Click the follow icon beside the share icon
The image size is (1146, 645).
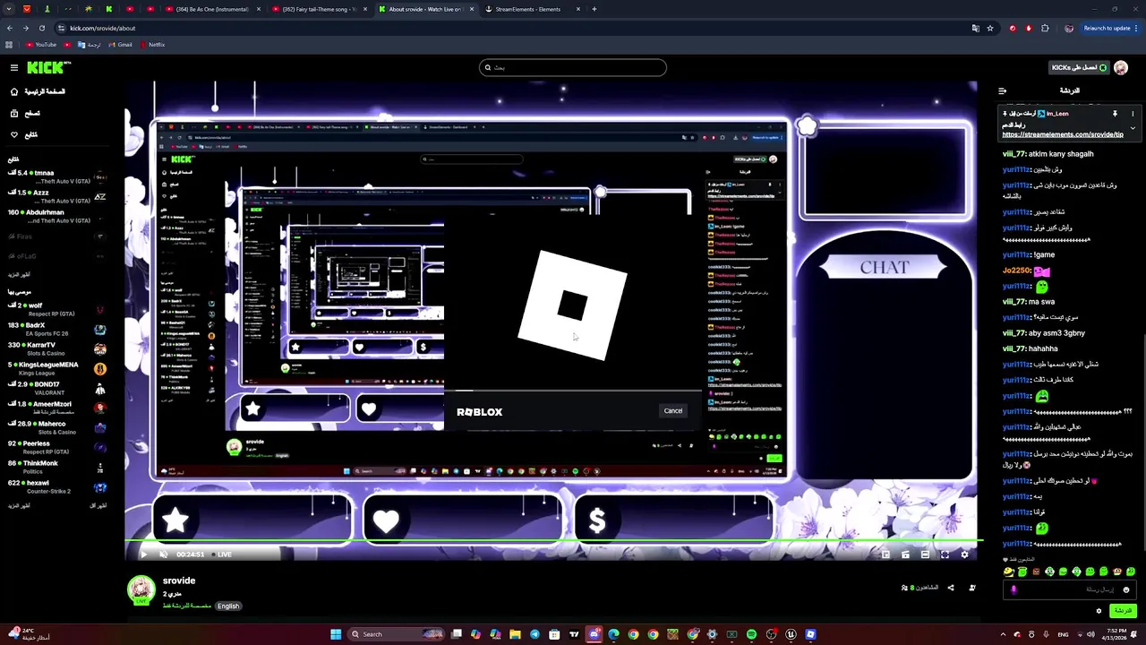click(x=972, y=588)
